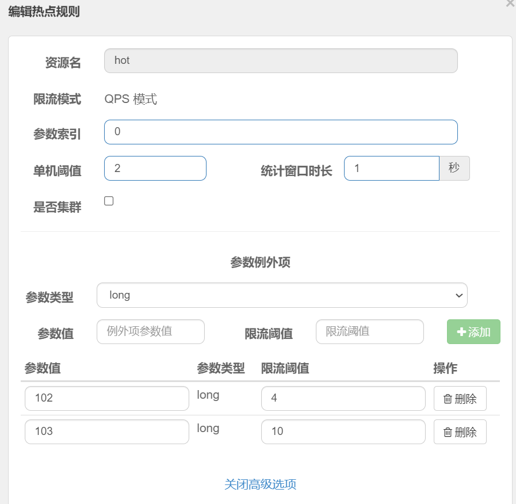Click the 关闭高级选项 link

[261, 484]
